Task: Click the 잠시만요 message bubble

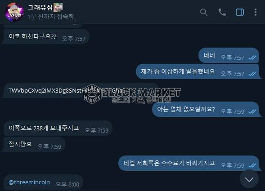Action: pyautogui.click(x=34, y=144)
